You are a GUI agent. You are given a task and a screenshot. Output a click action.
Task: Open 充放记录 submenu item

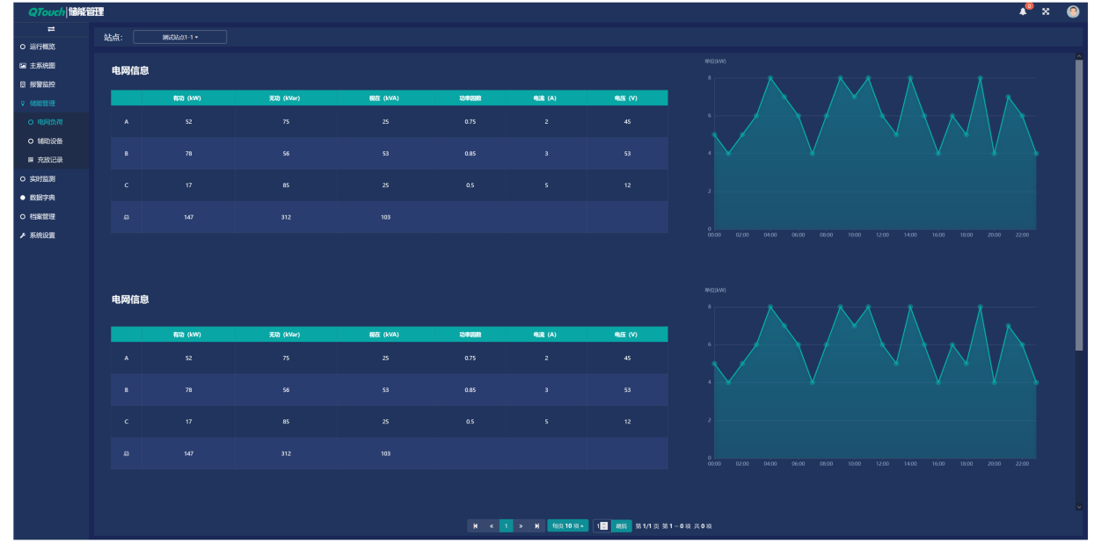click(49, 160)
